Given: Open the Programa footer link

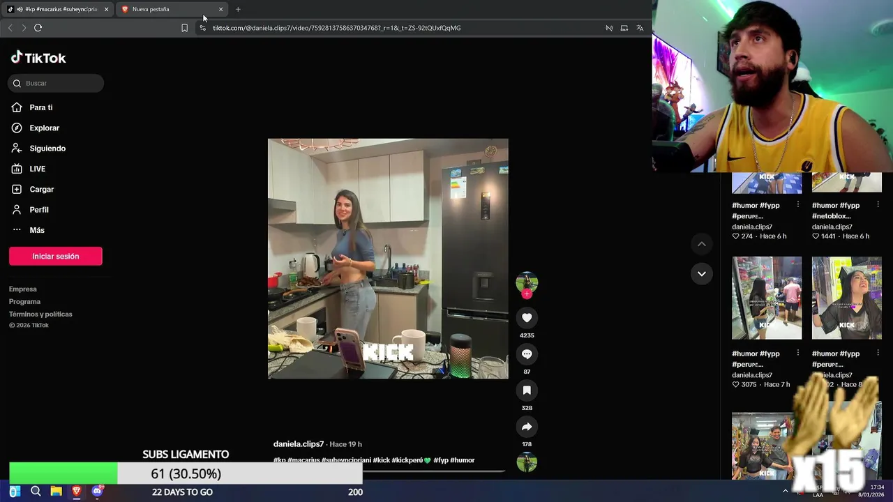Looking at the screenshot, I should (x=24, y=301).
